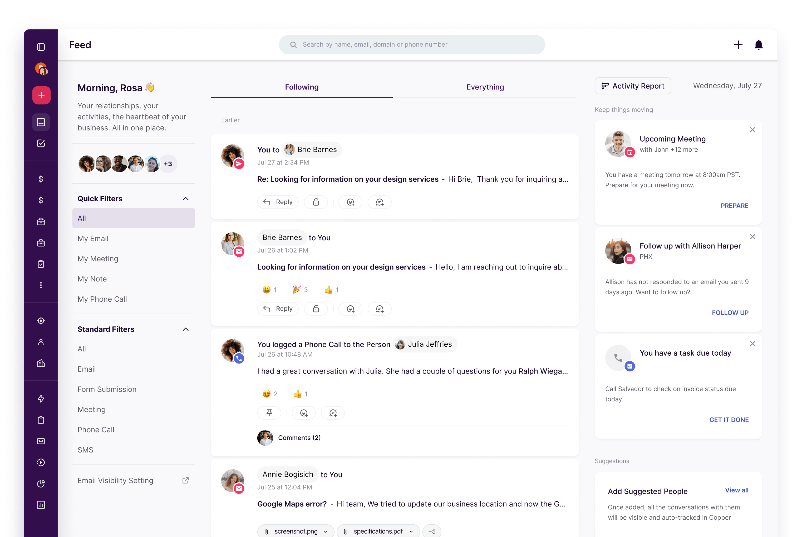Pin the phone call activity with Julia Jeffries
Screen dimensions: 802x537
coord(269,413)
